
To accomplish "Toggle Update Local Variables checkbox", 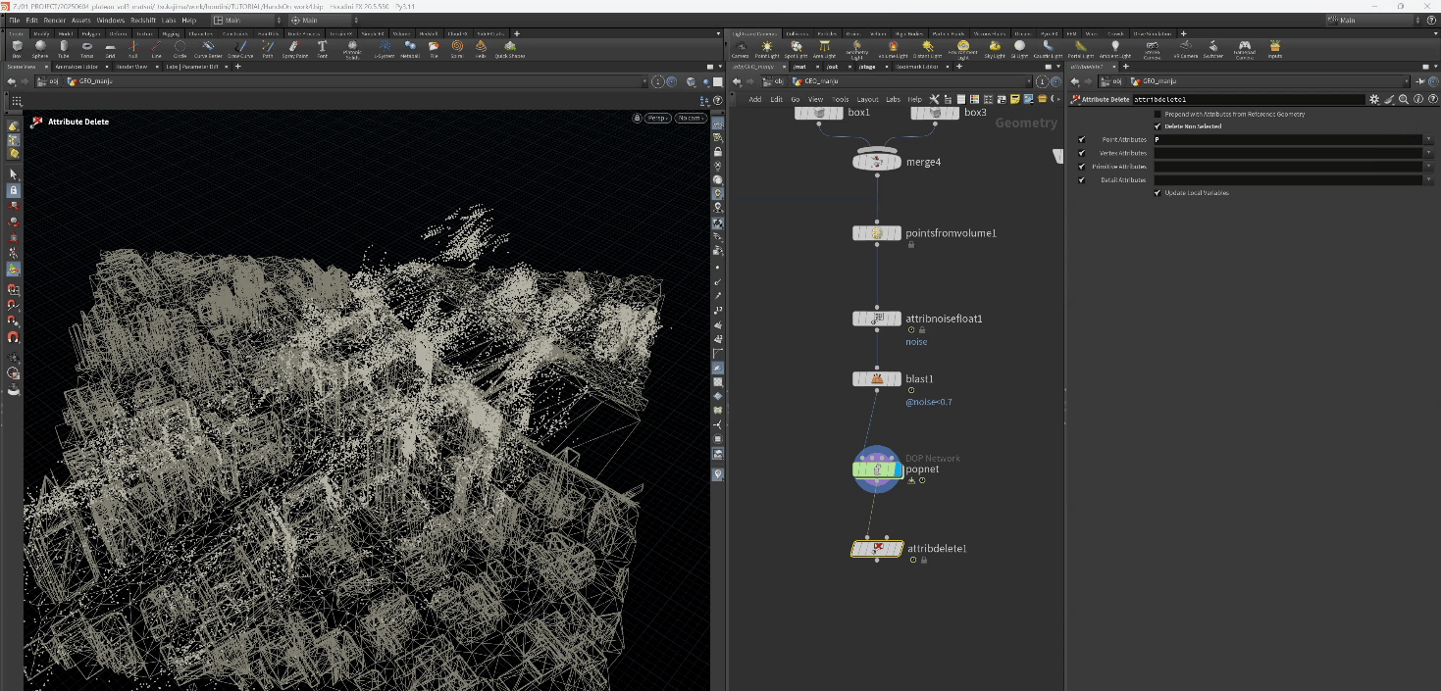I will 1158,193.
